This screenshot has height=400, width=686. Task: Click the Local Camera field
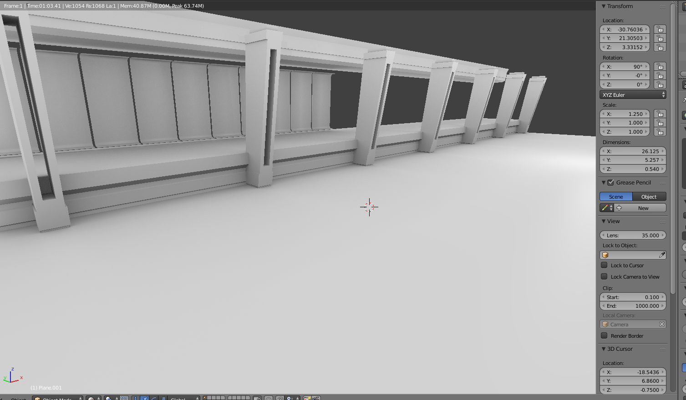[633, 324]
